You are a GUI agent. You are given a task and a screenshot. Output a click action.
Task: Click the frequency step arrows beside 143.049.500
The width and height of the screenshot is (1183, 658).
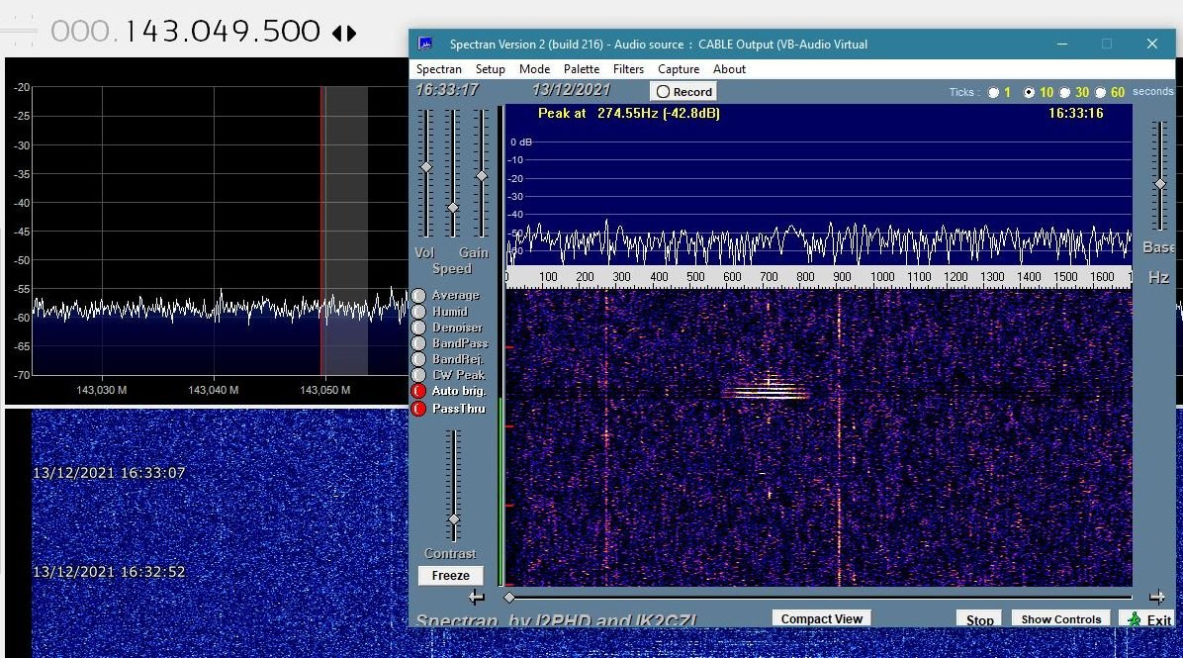pyautogui.click(x=343, y=33)
